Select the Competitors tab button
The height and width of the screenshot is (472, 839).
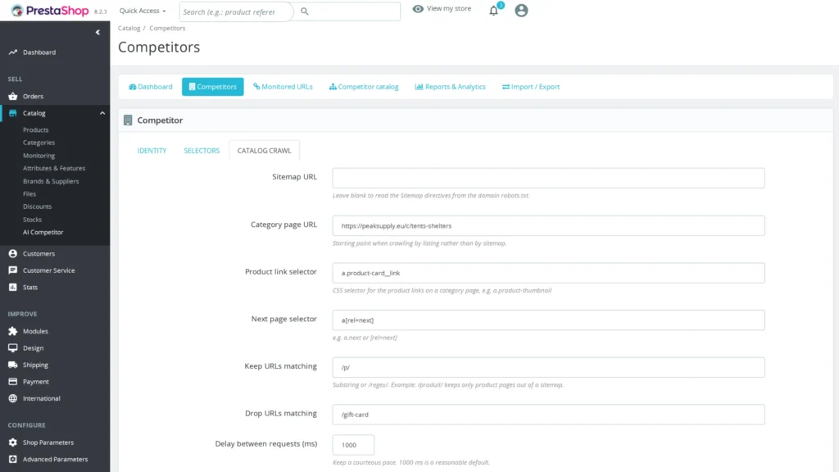(x=212, y=87)
